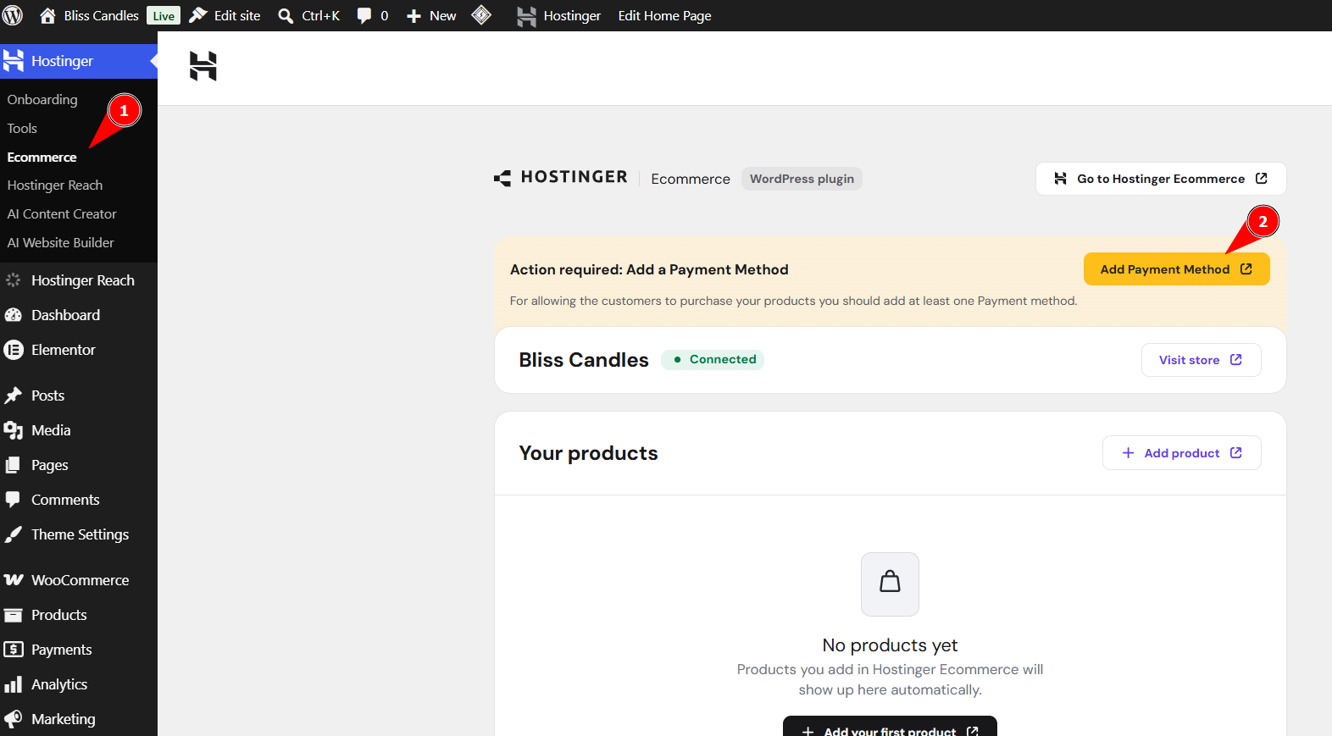Click the comment count 0 in admin bar
This screenshot has height=736, width=1332.
385,16
